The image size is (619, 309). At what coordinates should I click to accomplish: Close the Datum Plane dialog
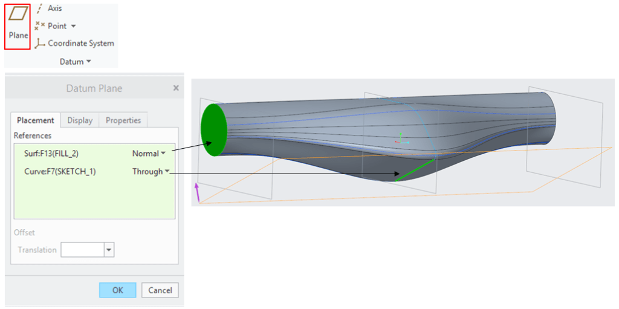[176, 88]
